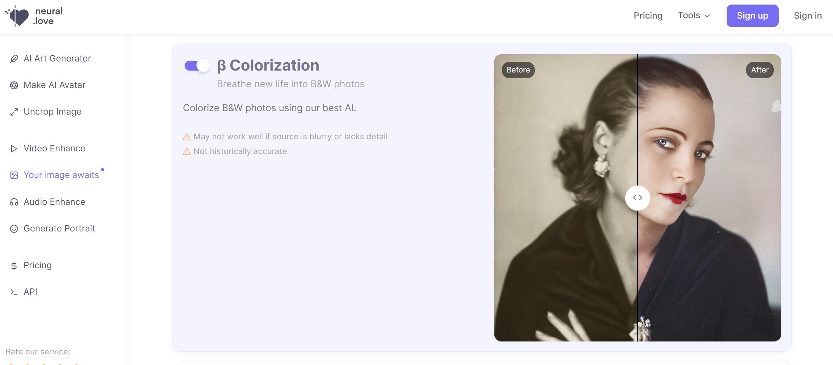Click the API terminal prompt icon
The height and width of the screenshot is (365, 833).
pyautogui.click(x=14, y=292)
